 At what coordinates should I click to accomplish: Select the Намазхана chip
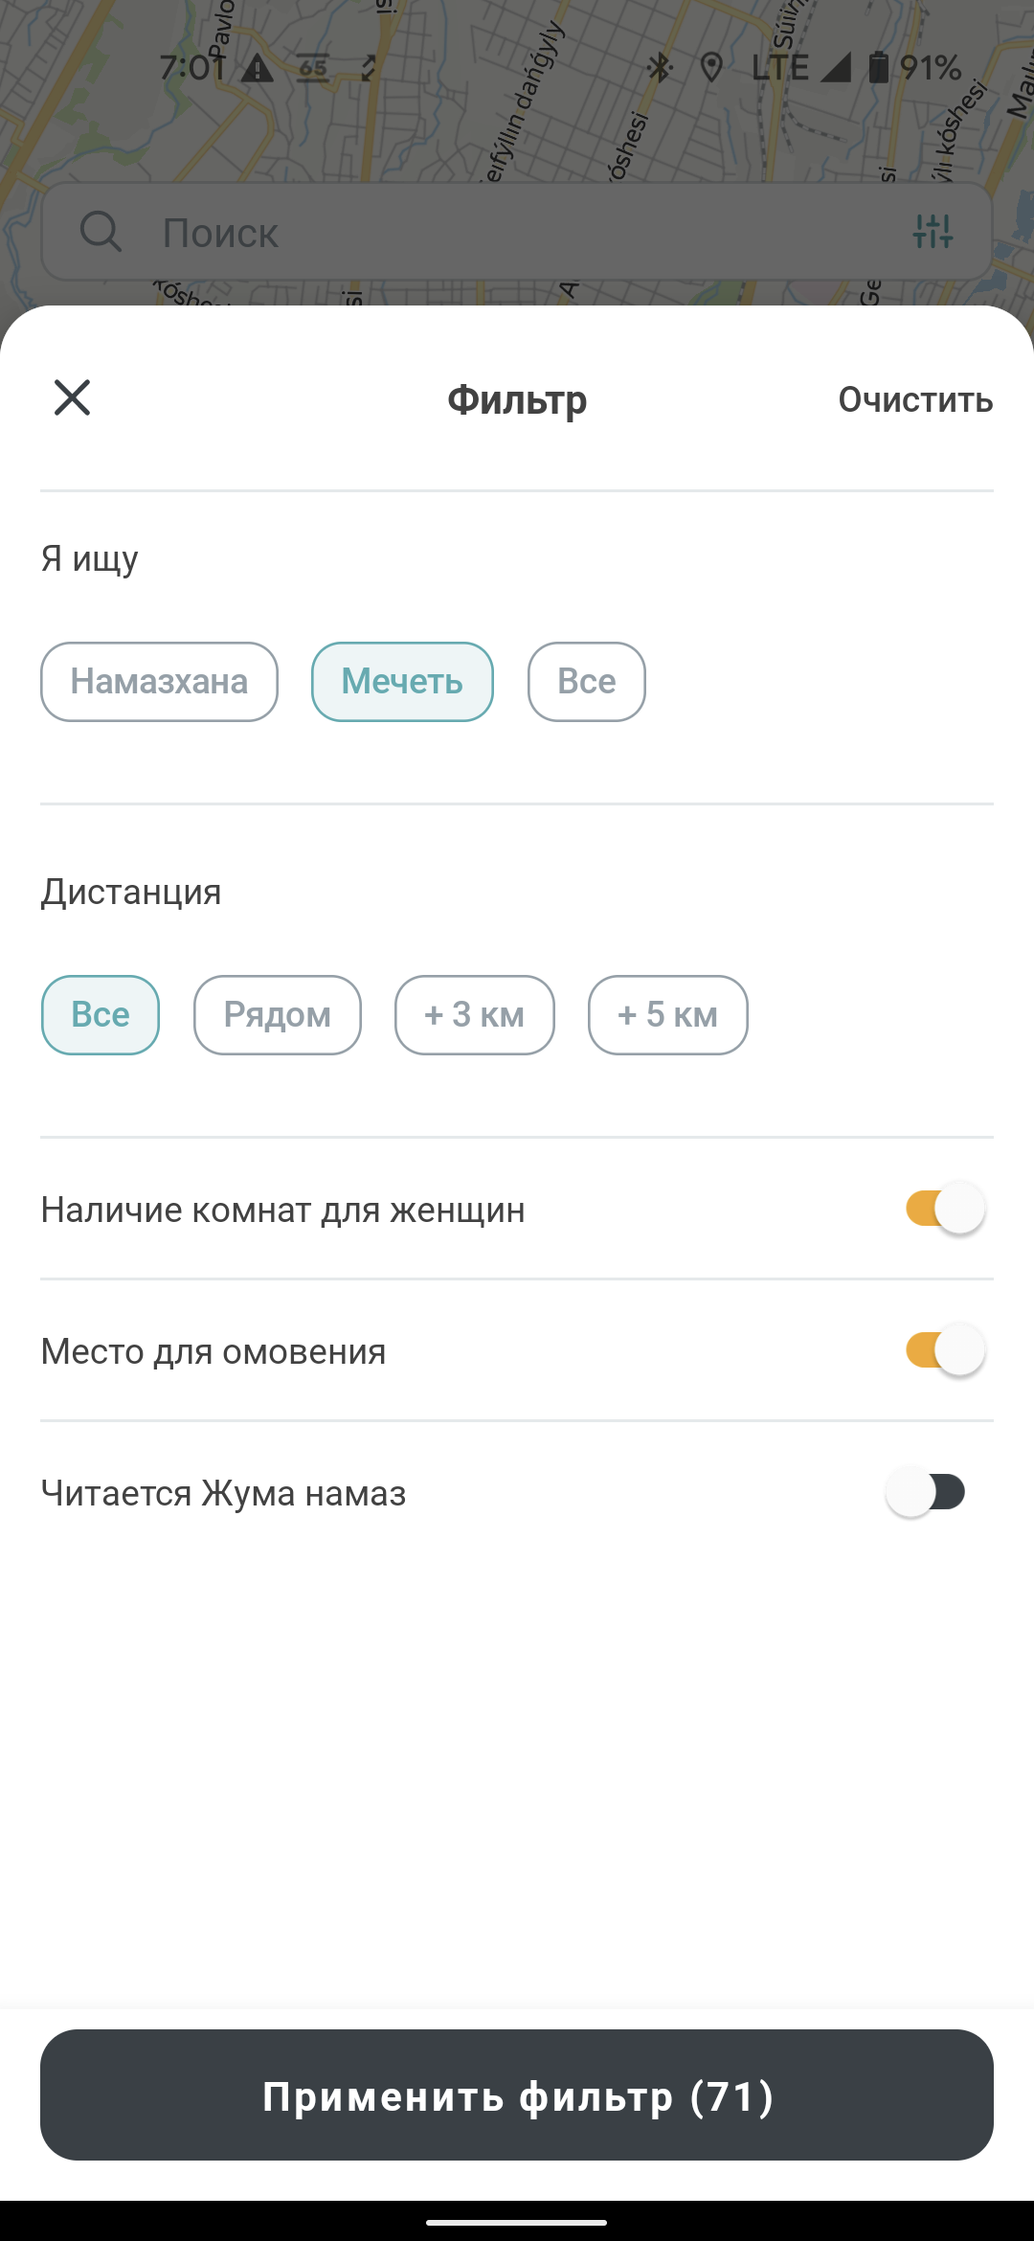tap(159, 682)
